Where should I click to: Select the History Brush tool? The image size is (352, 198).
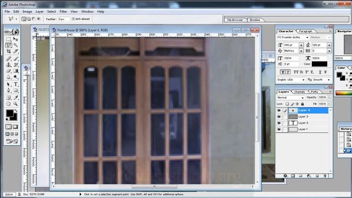[15, 65]
